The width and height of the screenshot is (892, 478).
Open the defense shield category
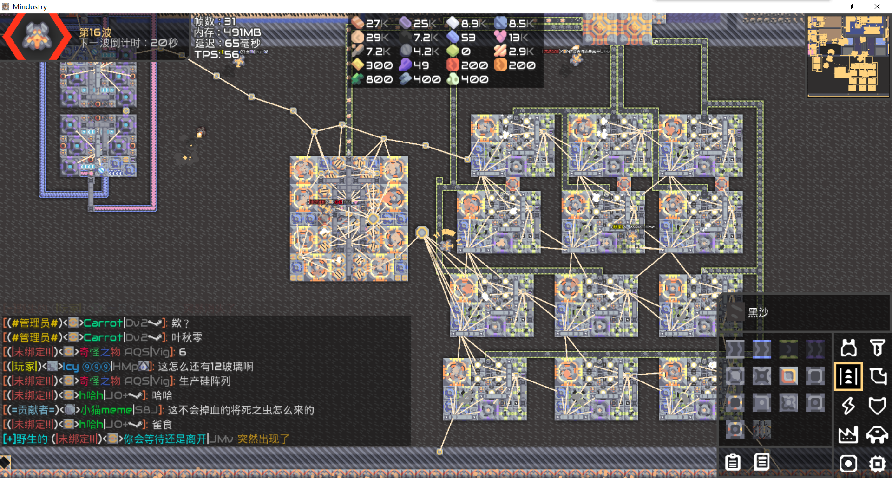tap(877, 406)
